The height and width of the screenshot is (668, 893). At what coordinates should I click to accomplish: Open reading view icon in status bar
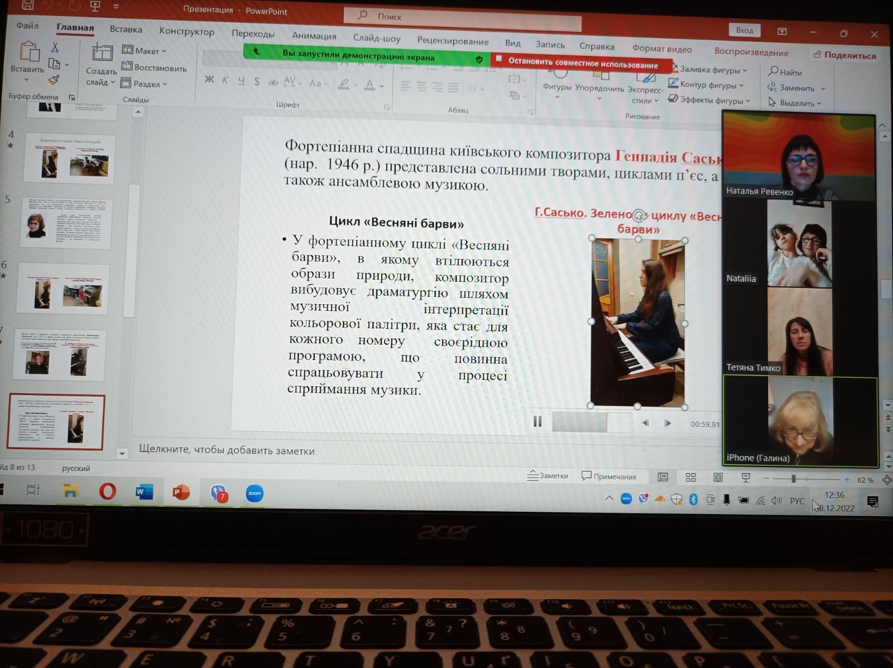coord(718,477)
